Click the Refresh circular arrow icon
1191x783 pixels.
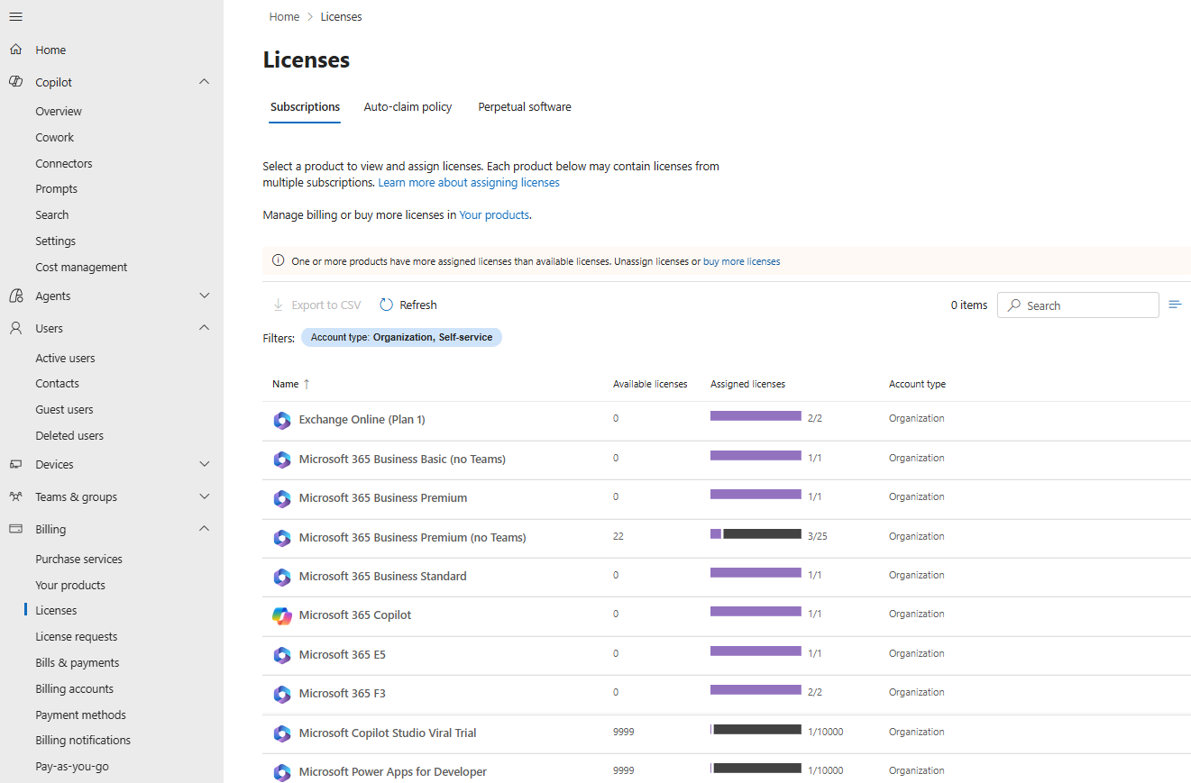387,305
